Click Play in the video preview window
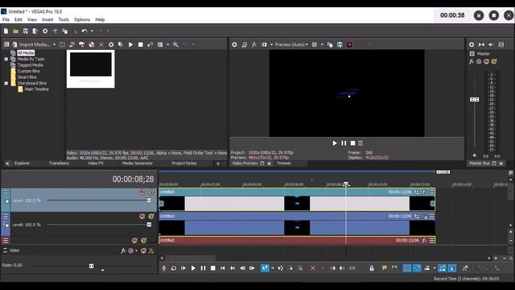Image resolution: width=515 pixels, height=290 pixels. pyautogui.click(x=335, y=143)
